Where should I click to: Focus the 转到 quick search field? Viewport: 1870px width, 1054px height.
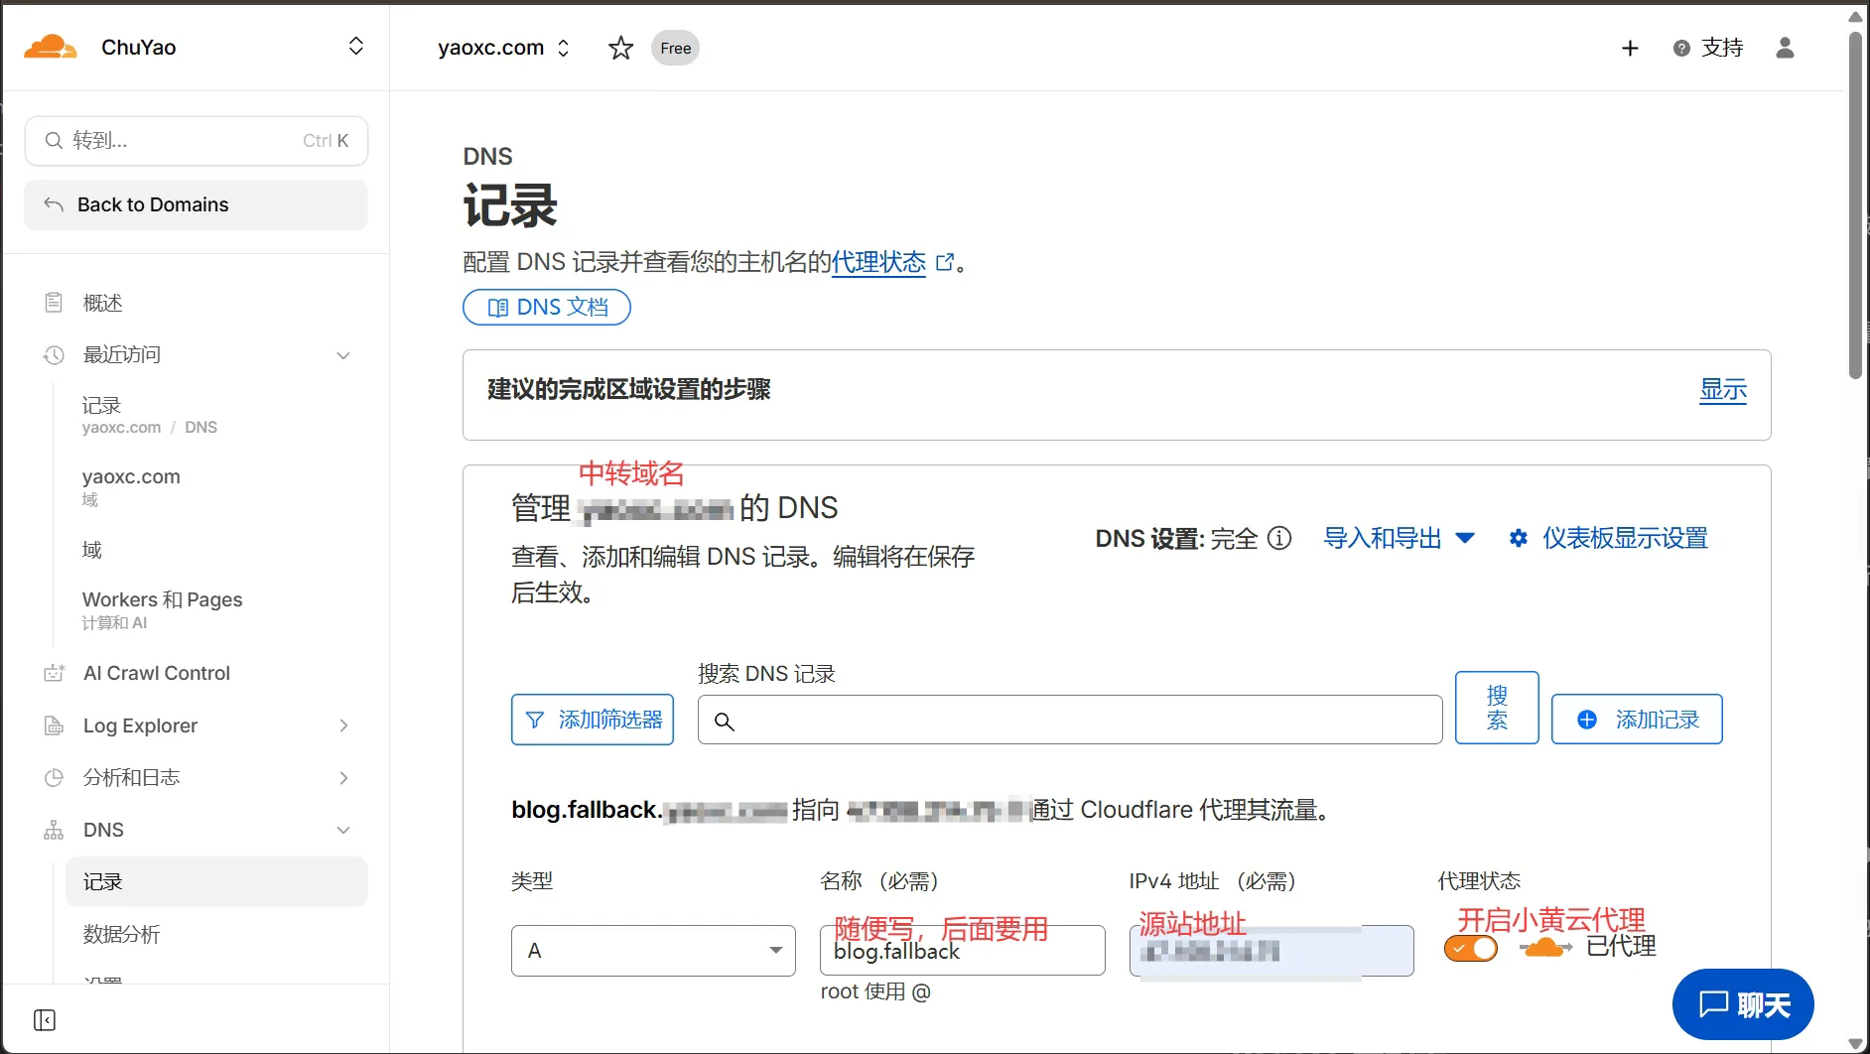pyautogui.click(x=197, y=141)
